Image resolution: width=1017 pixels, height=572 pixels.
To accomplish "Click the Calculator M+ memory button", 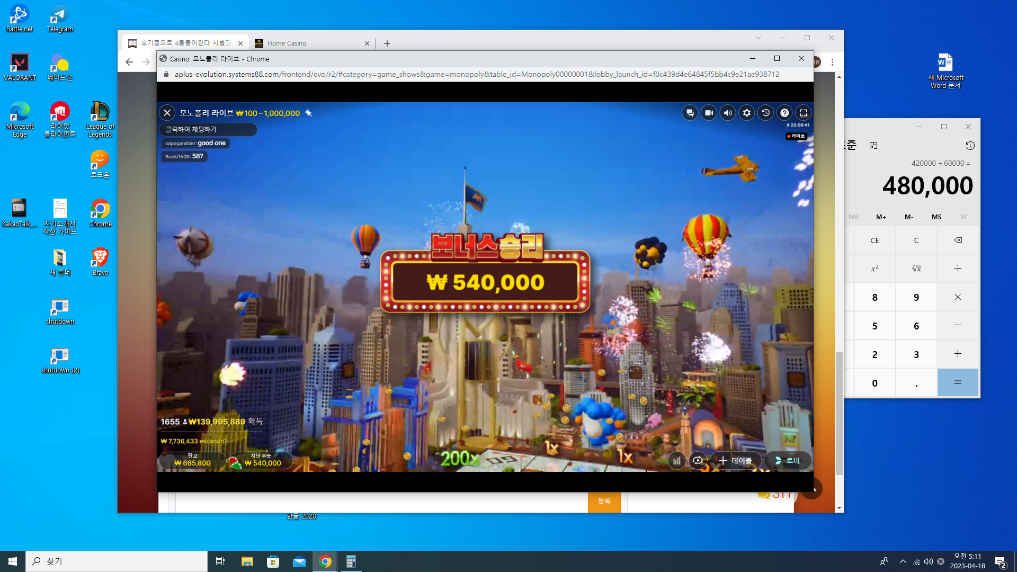I will (x=881, y=217).
